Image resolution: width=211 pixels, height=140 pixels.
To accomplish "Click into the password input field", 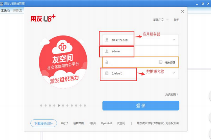I will 134,62.
